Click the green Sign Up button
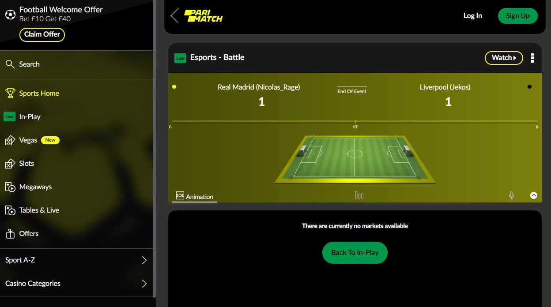The width and height of the screenshot is (551, 307). [518, 16]
